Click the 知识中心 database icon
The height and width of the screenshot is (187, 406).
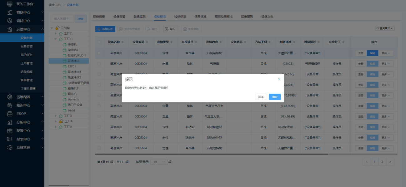[10, 105]
